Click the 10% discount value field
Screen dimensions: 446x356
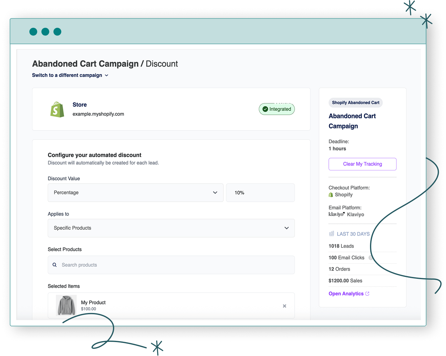pos(260,193)
